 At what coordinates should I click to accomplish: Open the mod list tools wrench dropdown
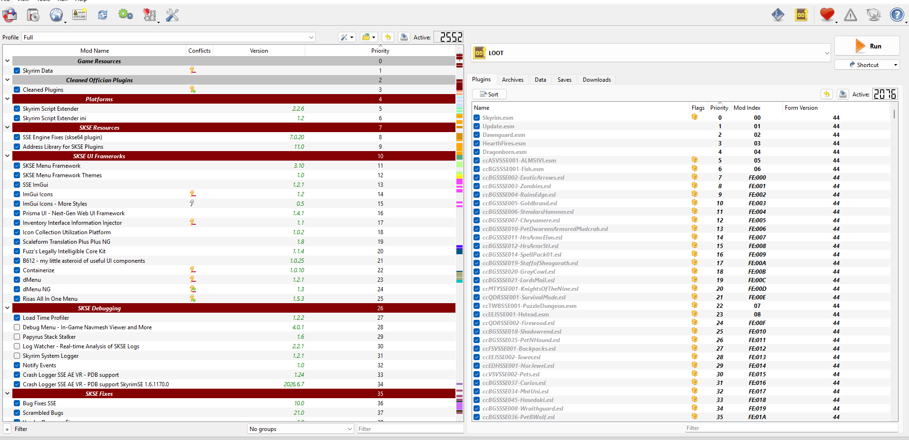[x=347, y=37]
